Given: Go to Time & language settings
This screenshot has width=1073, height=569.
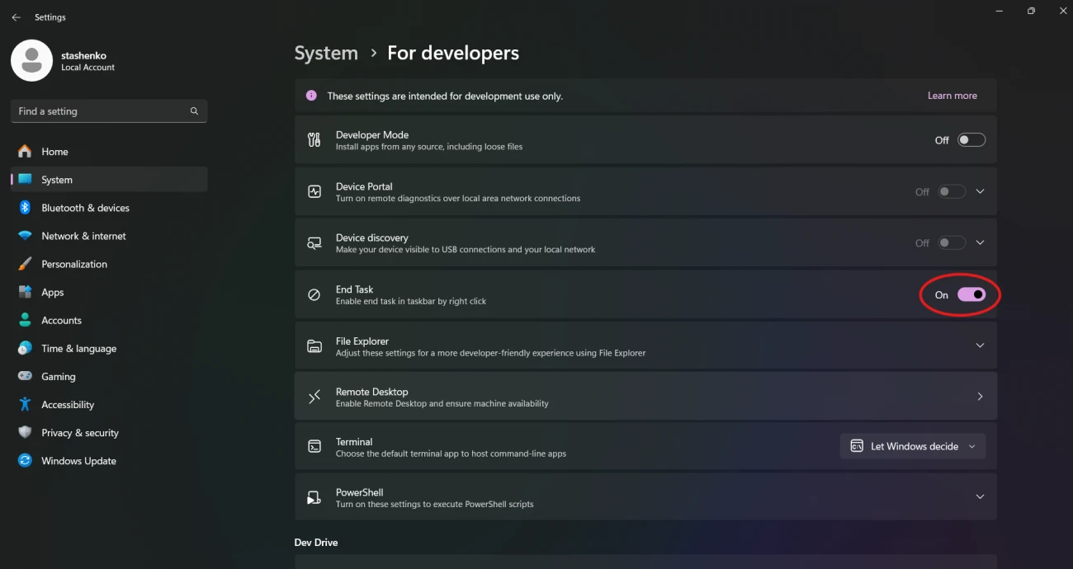Looking at the screenshot, I should pyautogui.click(x=78, y=349).
